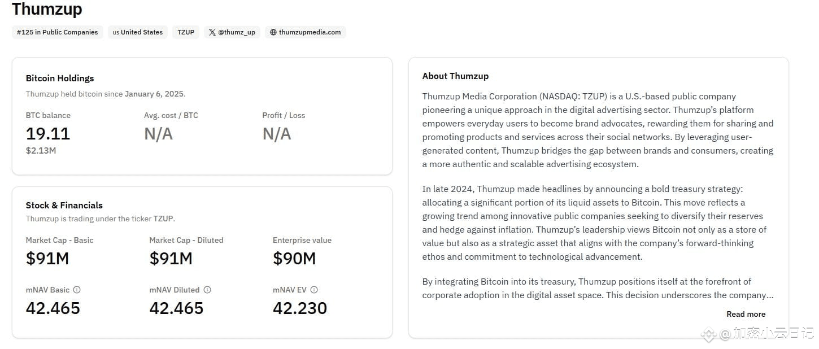
Task: Open the @thumz_up handle link
Action: click(x=237, y=32)
